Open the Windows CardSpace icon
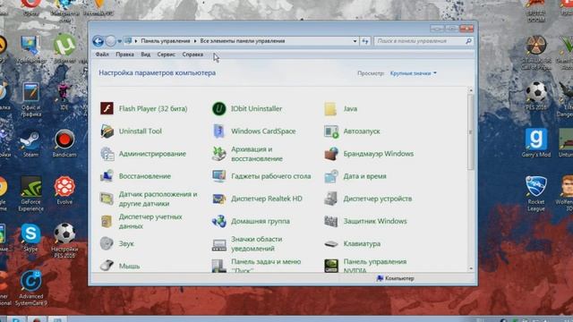Image resolution: width=573 pixels, height=322 pixels. pos(218,131)
